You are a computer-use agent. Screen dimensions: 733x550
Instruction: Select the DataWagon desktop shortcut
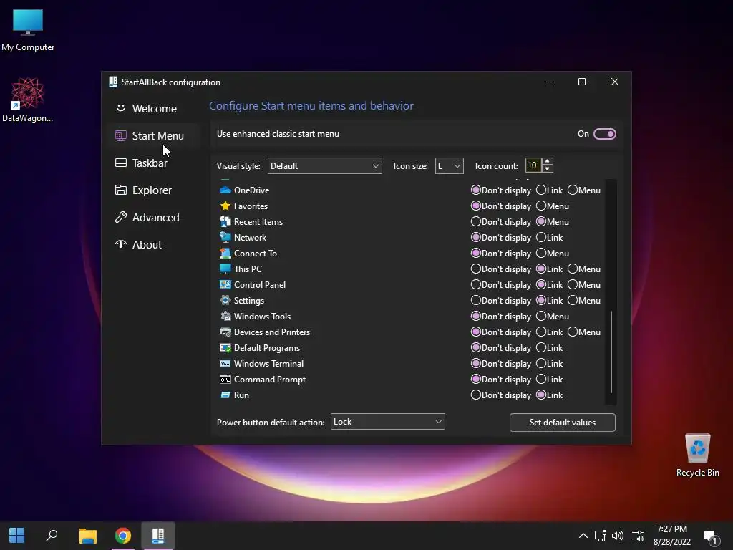coord(28,100)
